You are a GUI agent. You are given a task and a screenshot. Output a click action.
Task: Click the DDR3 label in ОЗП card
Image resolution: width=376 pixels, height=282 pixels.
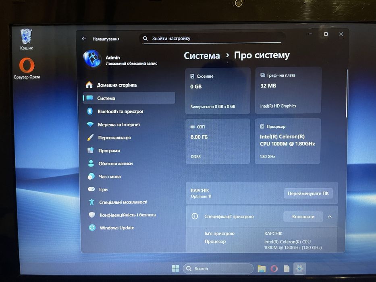pos(195,157)
